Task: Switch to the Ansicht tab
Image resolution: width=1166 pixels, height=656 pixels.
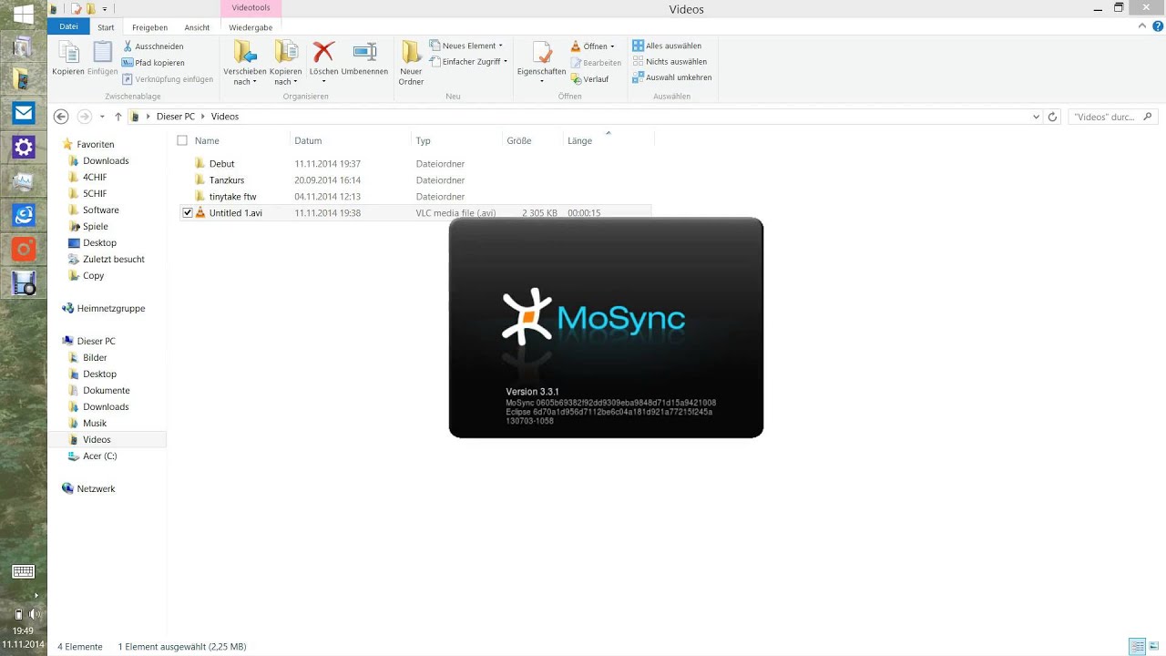Action: tap(197, 27)
